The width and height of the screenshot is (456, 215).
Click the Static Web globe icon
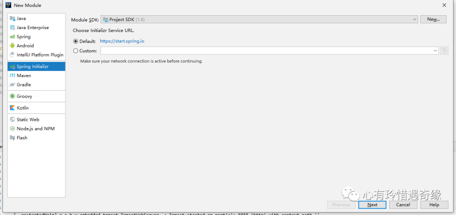pos(12,119)
